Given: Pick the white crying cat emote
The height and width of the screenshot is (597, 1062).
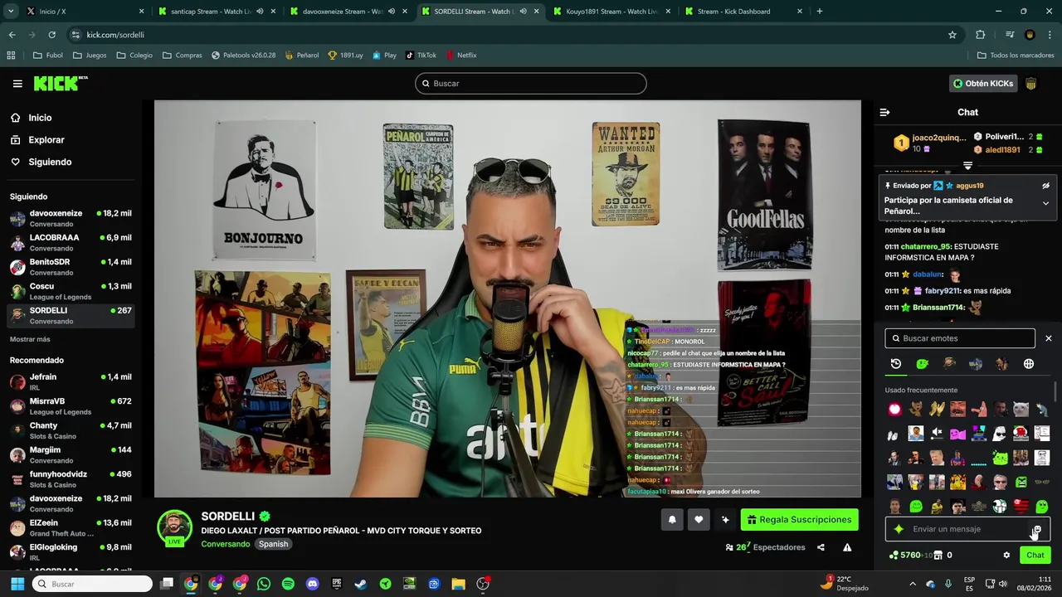Looking at the screenshot, I should tap(1021, 409).
